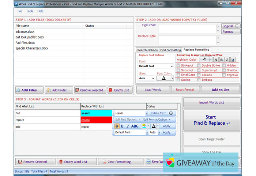Image resolution: width=256 pixels, height=176 pixels.
Task: Open the Tools menu
Action: point(30,11)
